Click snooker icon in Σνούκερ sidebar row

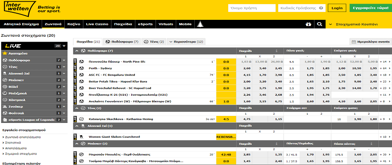(5, 106)
